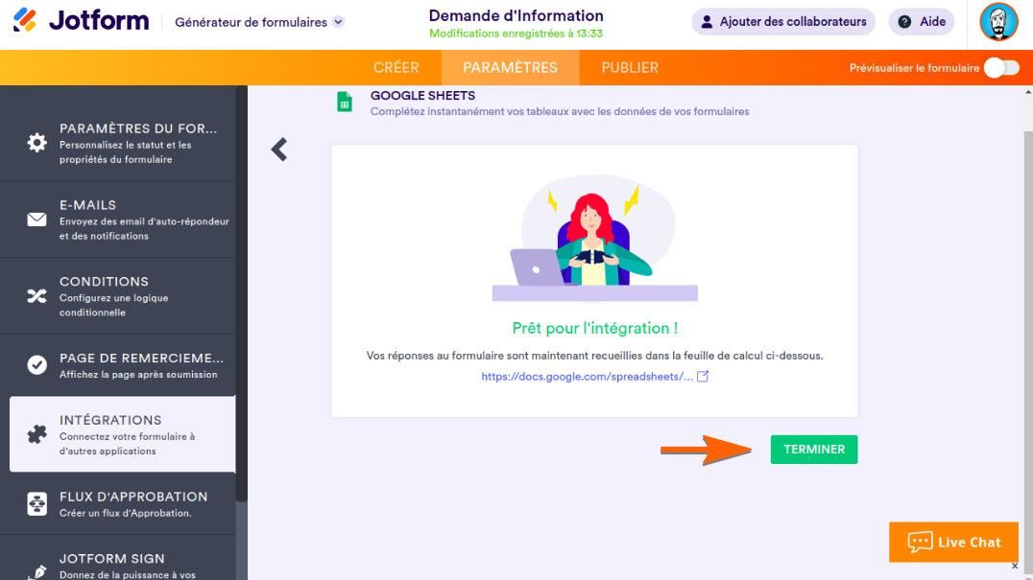Click the checkmark thank-you page icon

(x=36, y=365)
